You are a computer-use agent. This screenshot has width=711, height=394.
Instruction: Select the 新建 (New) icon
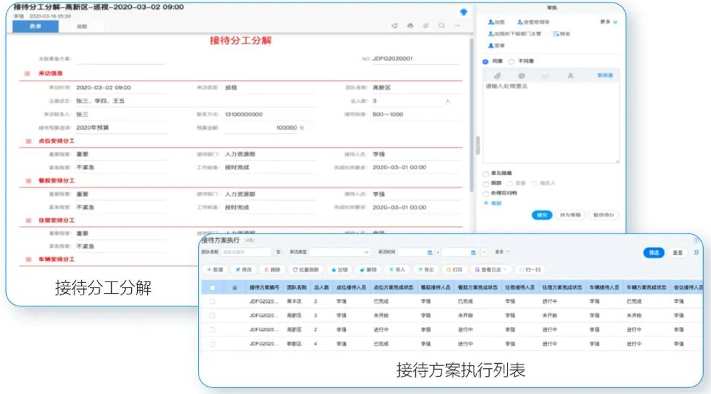coord(213,270)
